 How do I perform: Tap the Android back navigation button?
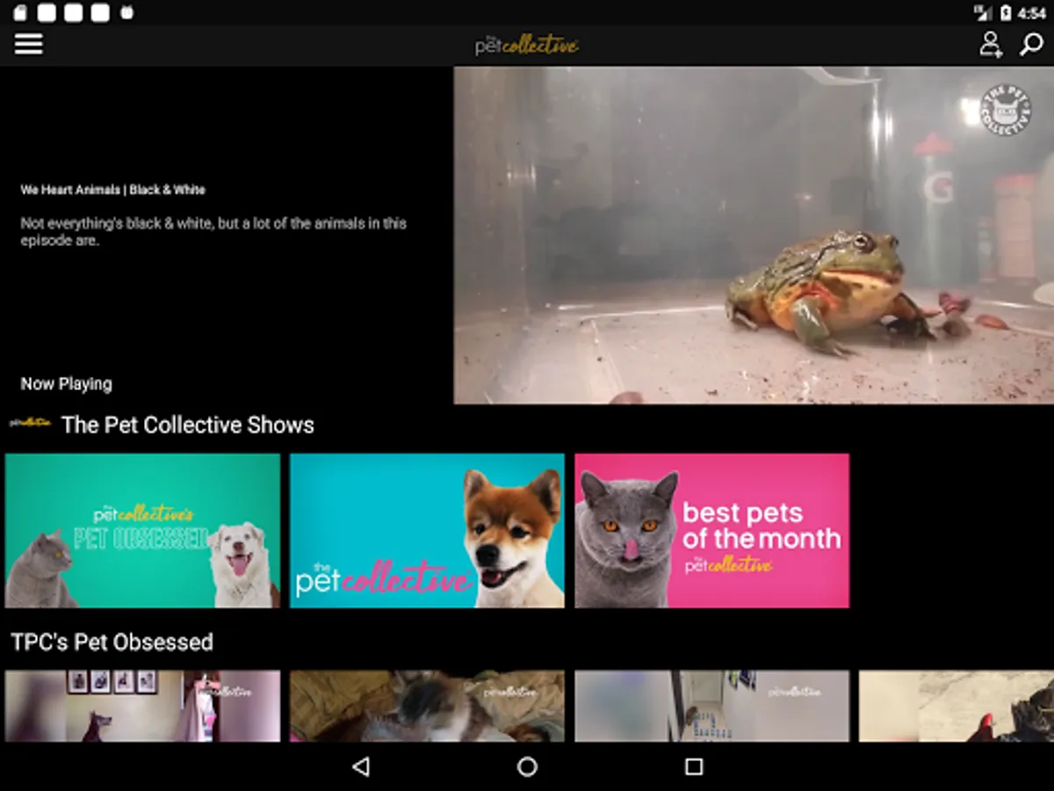[x=360, y=766]
